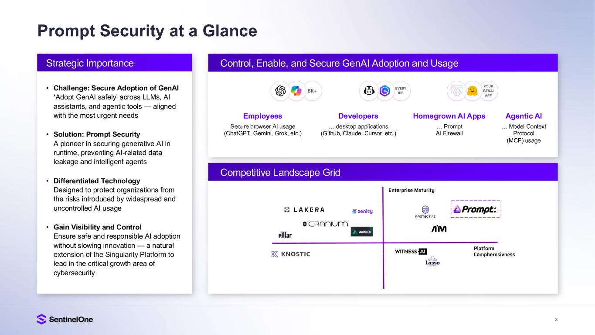Click the ChatGPT logo icon
This screenshot has height=335, width=595.
(281, 91)
